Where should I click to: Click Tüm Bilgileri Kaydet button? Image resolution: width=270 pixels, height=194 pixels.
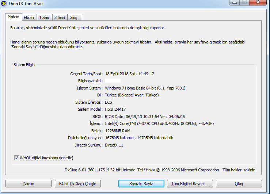pyautogui.click(x=190, y=184)
